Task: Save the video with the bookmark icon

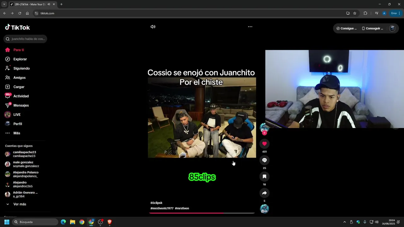Action: coord(264,177)
